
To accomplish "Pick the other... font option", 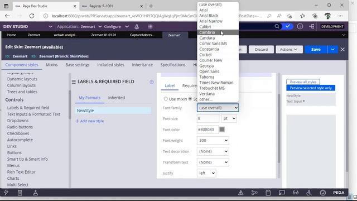I will tap(218, 99).
